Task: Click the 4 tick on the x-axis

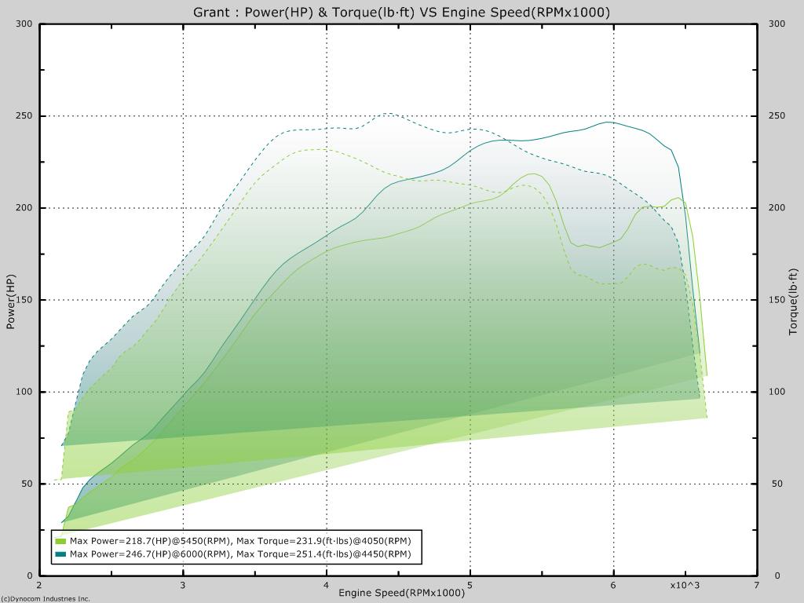Action: [x=327, y=586]
